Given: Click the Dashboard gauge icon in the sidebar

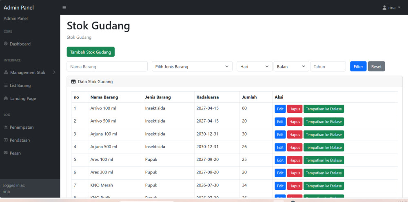Looking at the screenshot, I should click(x=6, y=44).
